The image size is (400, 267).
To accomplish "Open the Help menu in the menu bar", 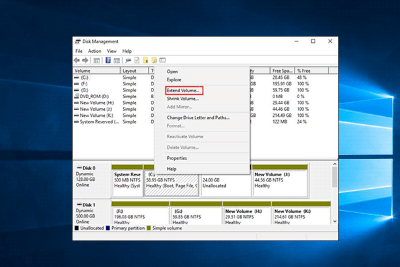I will [127, 51].
